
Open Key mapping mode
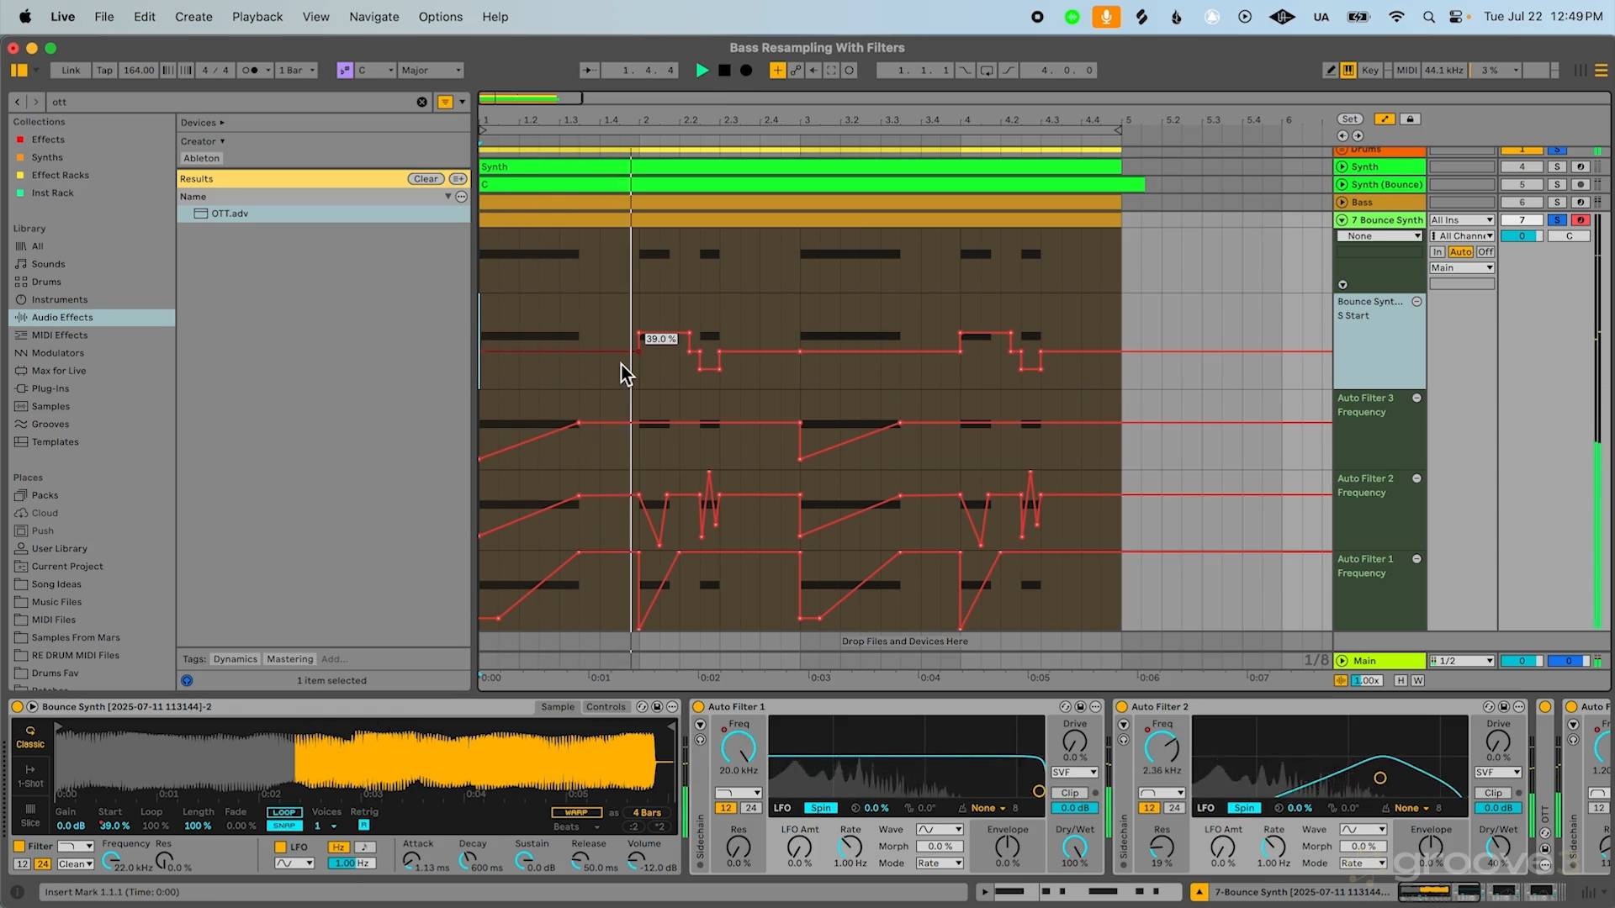1369,70
